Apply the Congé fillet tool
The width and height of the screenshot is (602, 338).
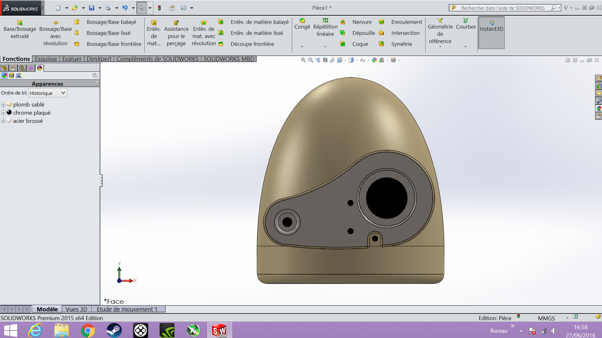coord(302,24)
